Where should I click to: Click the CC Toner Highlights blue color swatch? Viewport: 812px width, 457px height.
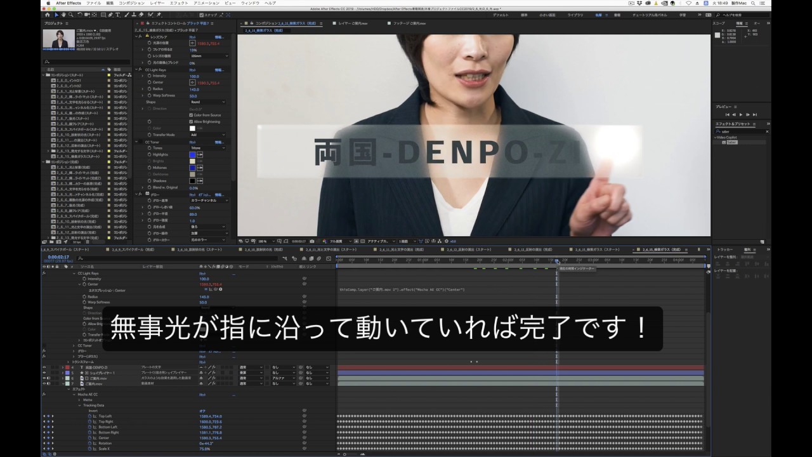192,155
